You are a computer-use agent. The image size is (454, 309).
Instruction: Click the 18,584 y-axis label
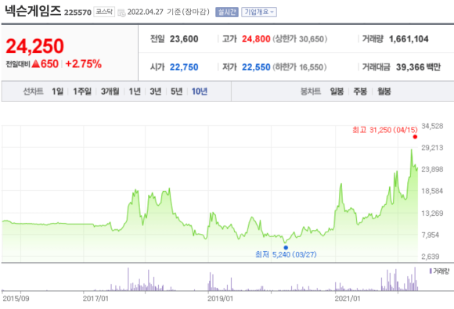point(432,191)
